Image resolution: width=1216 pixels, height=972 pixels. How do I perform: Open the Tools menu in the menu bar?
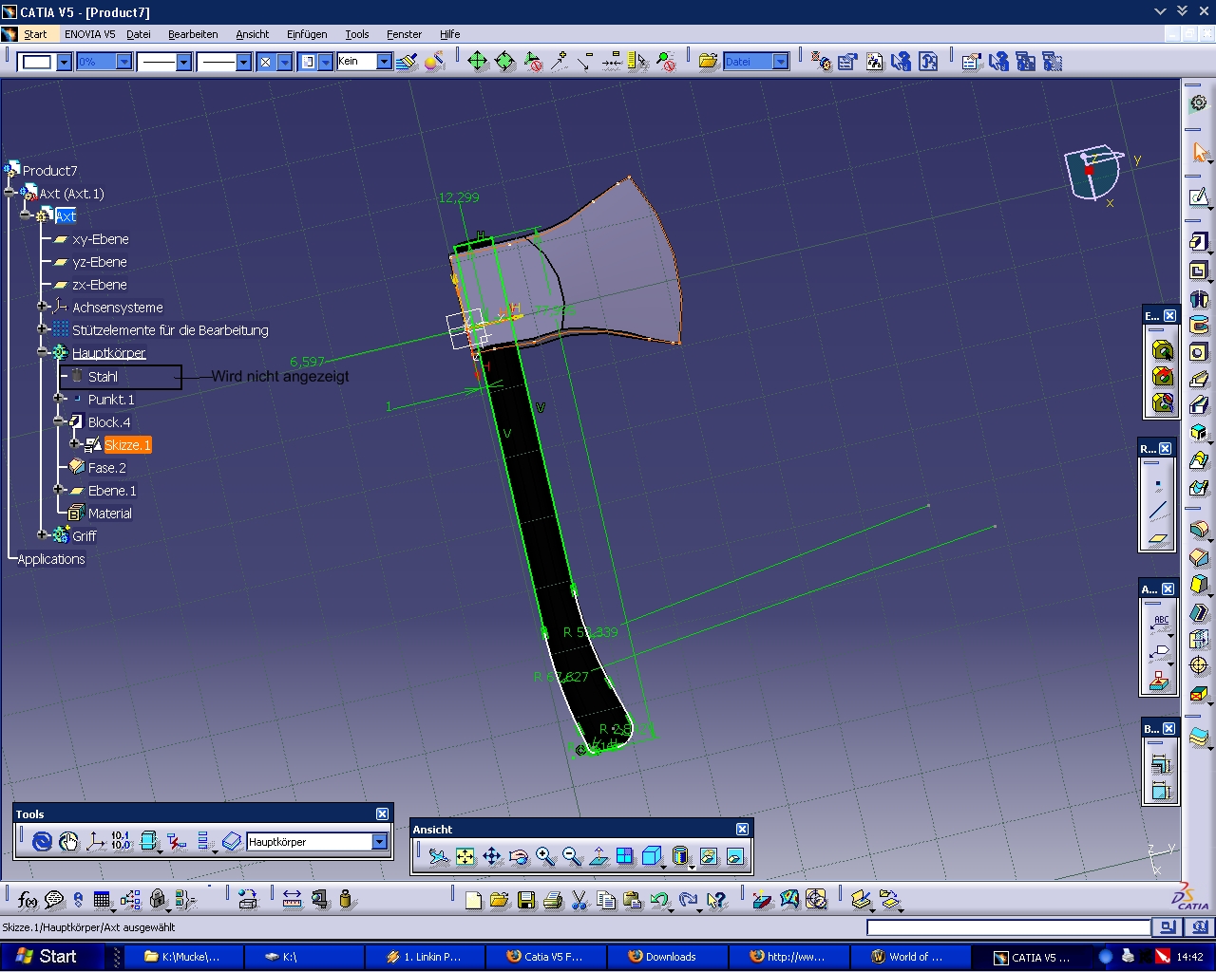pyautogui.click(x=357, y=34)
